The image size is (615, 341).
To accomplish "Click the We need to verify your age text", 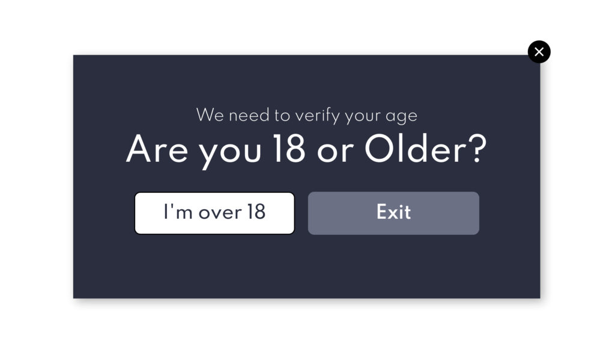I will 307,116.
